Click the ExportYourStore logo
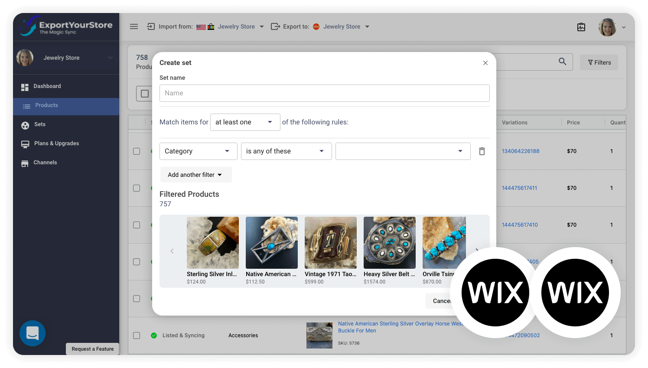The image size is (648, 368). pos(65,26)
